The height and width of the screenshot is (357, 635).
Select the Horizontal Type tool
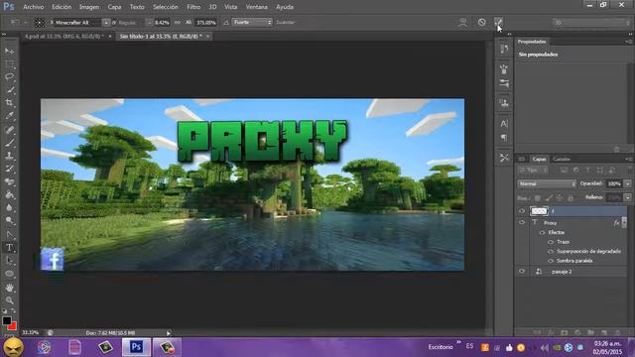point(9,247)
